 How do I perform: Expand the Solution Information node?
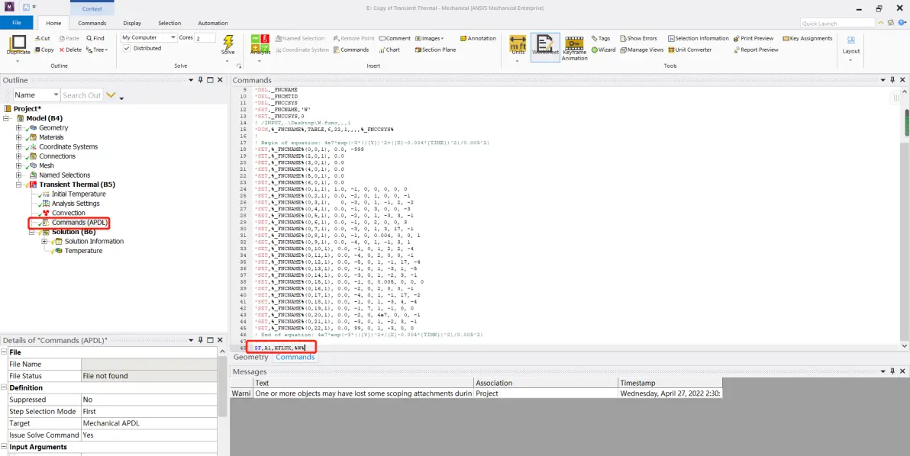point(45,241)
